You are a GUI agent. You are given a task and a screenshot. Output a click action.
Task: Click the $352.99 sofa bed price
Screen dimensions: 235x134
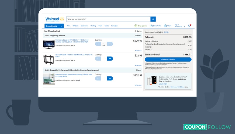[x=138, y=75]
